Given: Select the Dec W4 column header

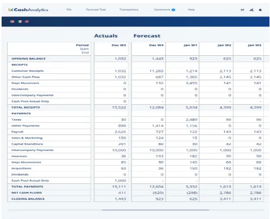Looking at the screenshot, I should point(156,45).
